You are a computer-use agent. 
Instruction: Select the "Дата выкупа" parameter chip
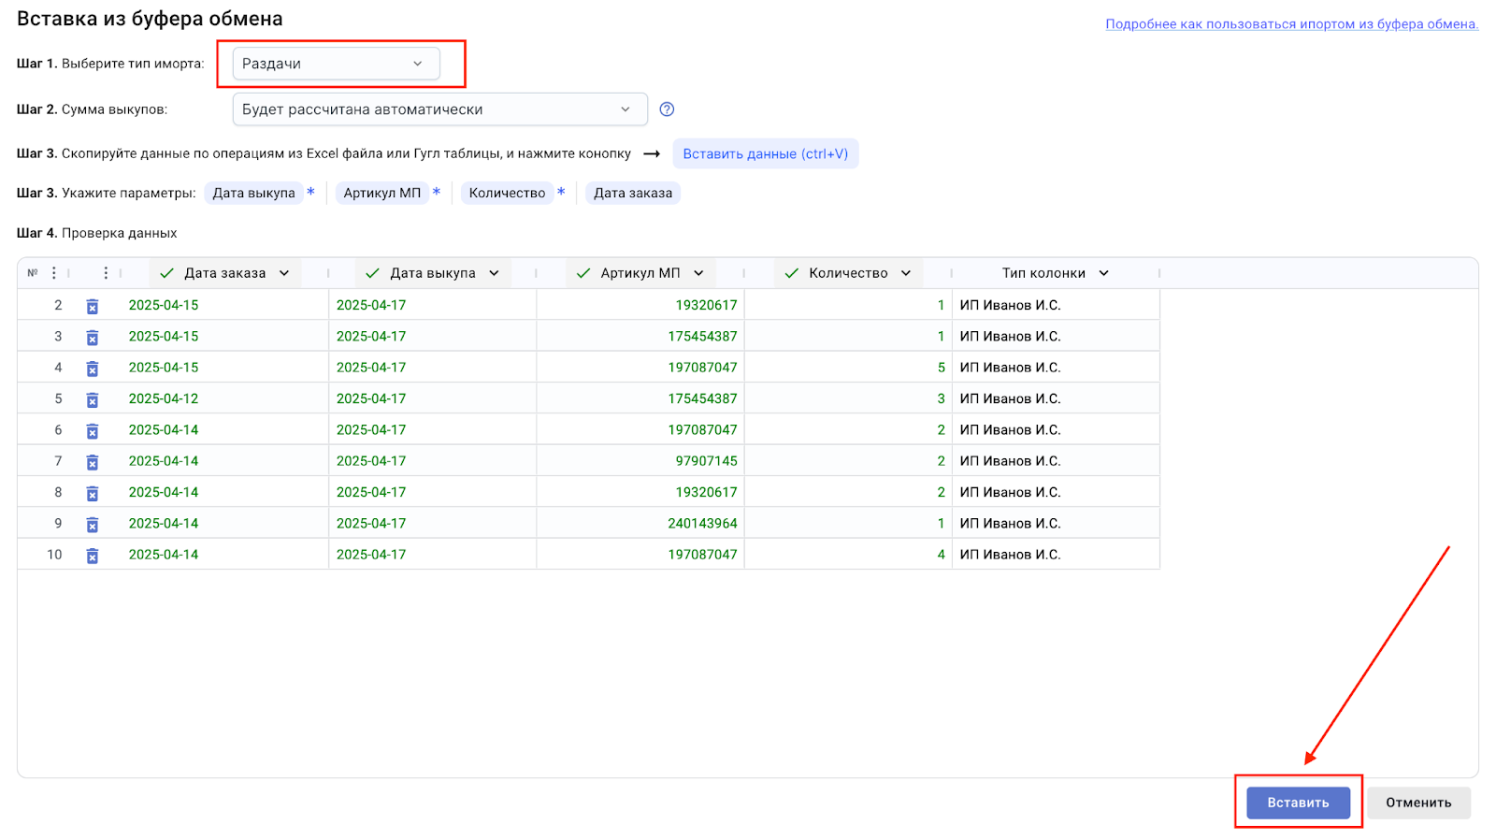click(253, 193)
